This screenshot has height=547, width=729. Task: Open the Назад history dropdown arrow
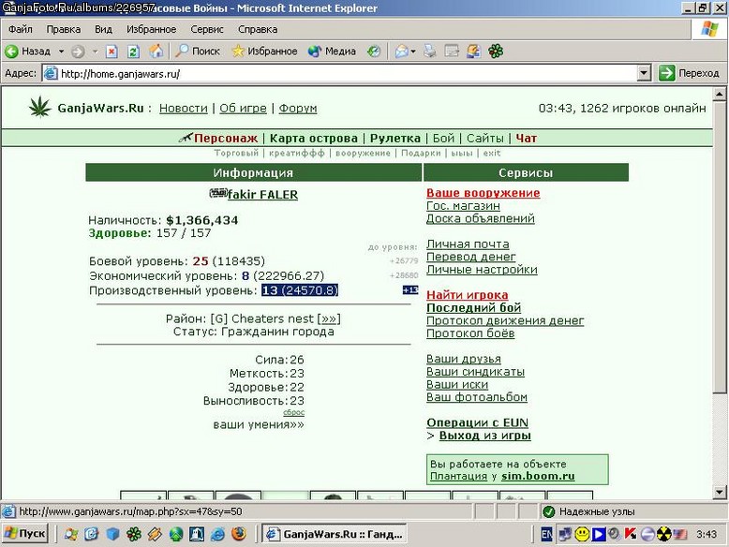coord(61,52)
